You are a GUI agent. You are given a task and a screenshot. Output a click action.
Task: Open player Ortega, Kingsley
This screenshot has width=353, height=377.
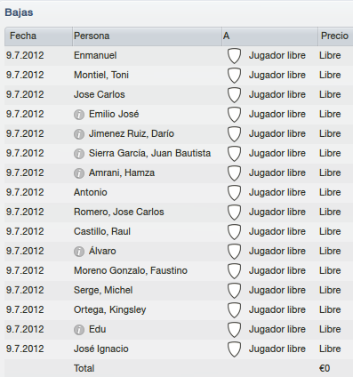109,309
